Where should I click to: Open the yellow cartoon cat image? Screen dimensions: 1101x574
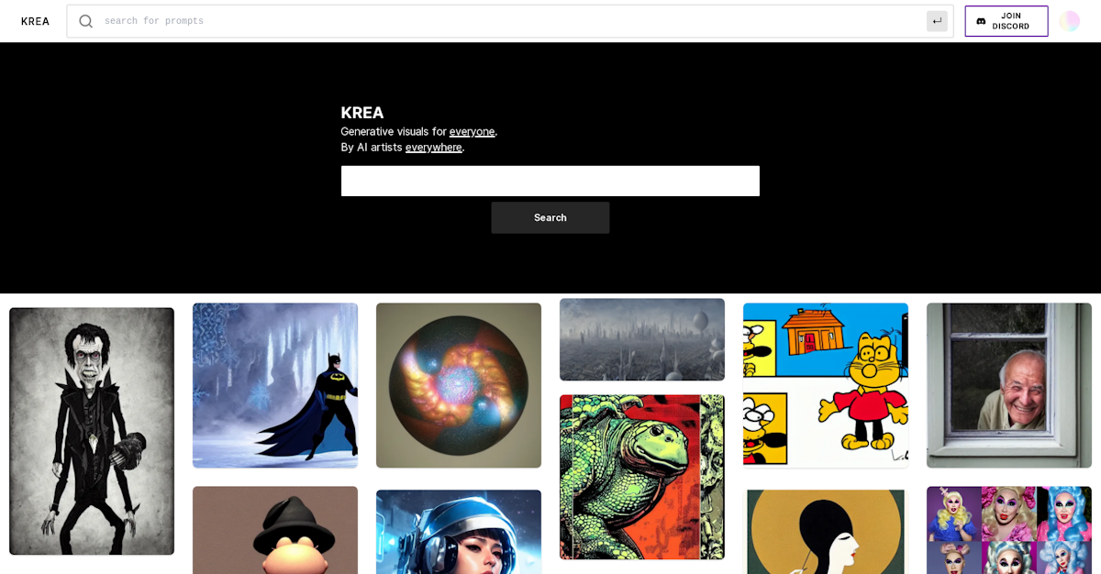(x=826, y=385)
